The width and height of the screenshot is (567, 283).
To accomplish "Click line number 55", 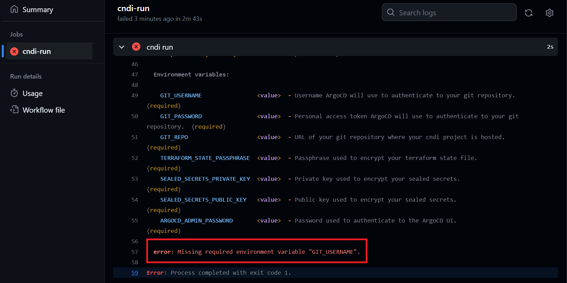I will pos(135,221).
